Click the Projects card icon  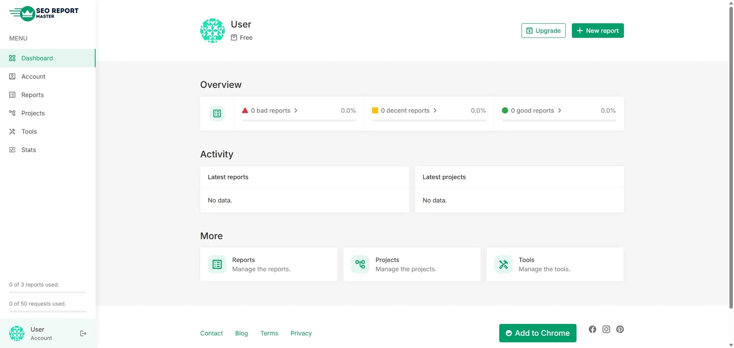click(x=360, y=264)
